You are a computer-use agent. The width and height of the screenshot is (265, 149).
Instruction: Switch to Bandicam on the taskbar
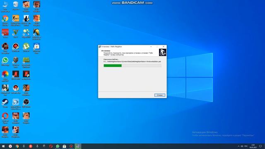(x=71, y=146)
